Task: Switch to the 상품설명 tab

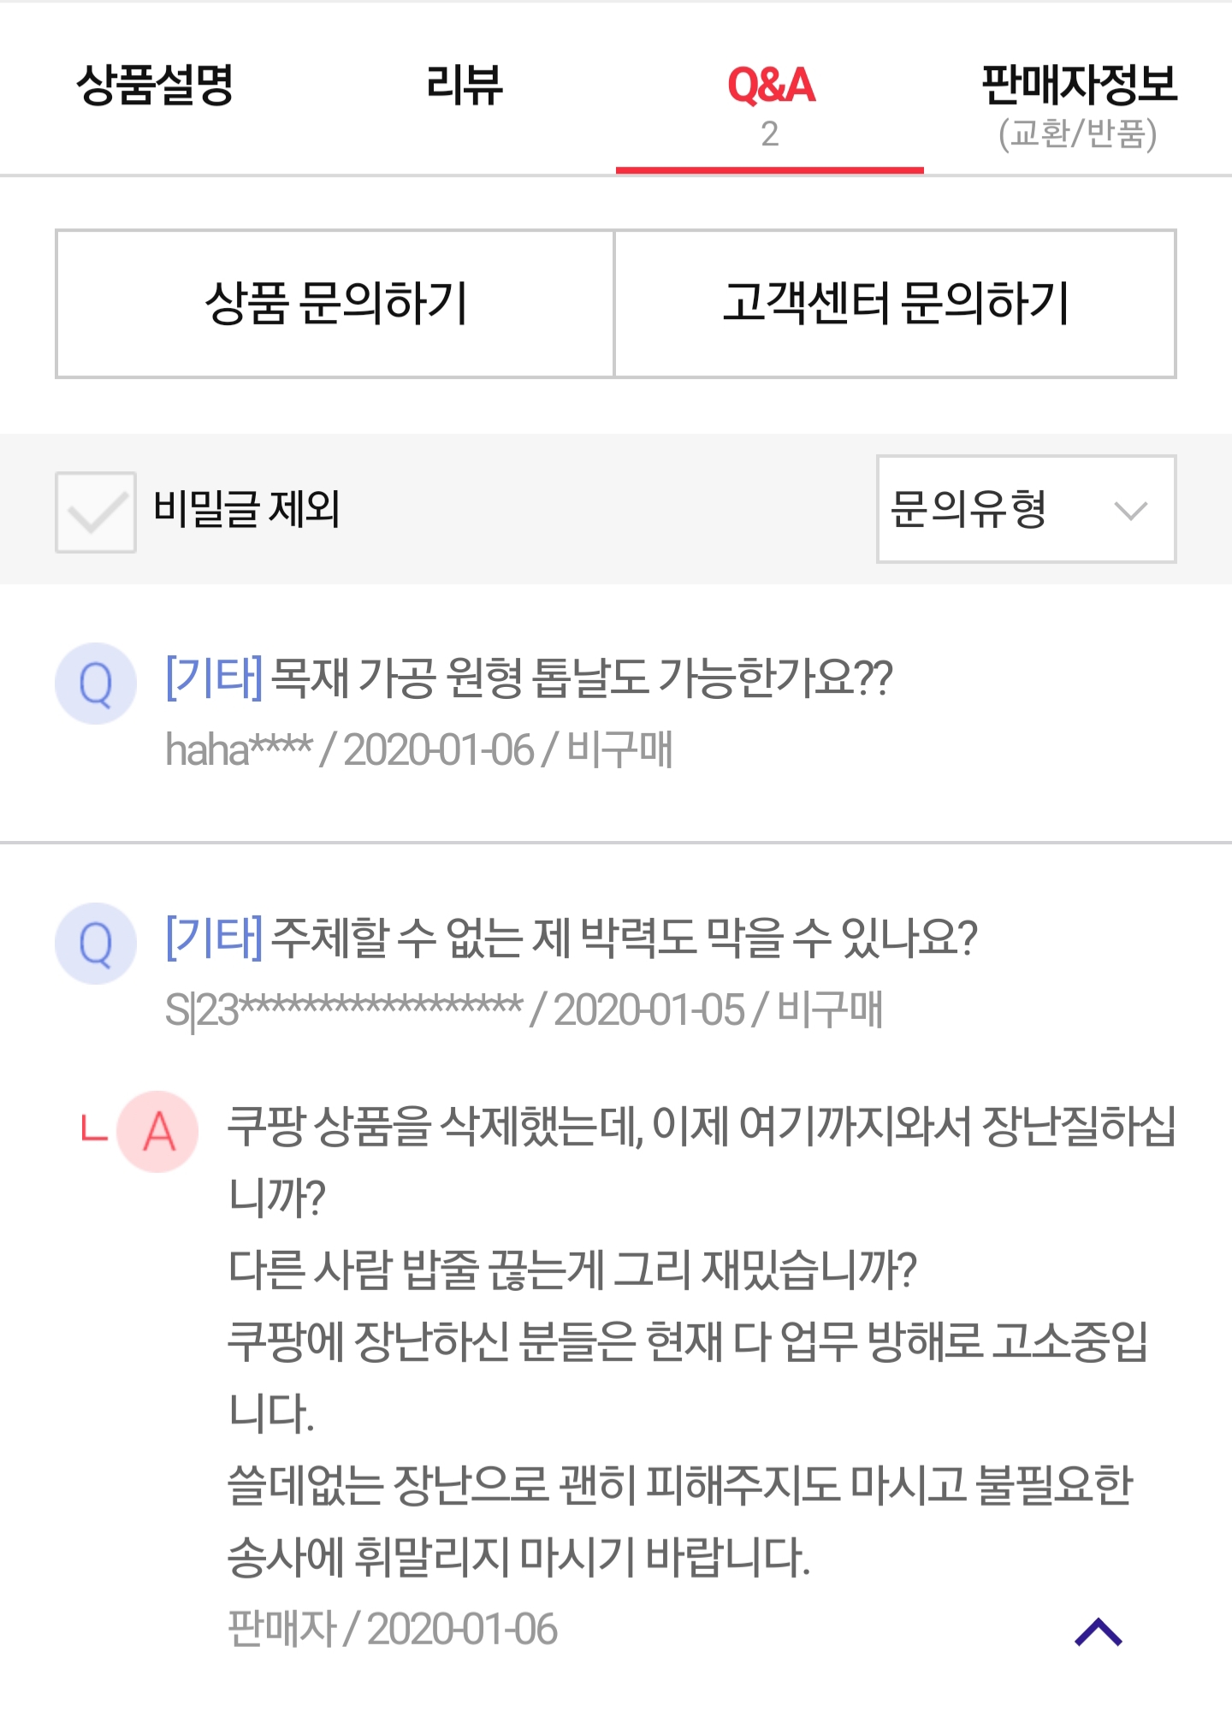Action: click(155, 86)
